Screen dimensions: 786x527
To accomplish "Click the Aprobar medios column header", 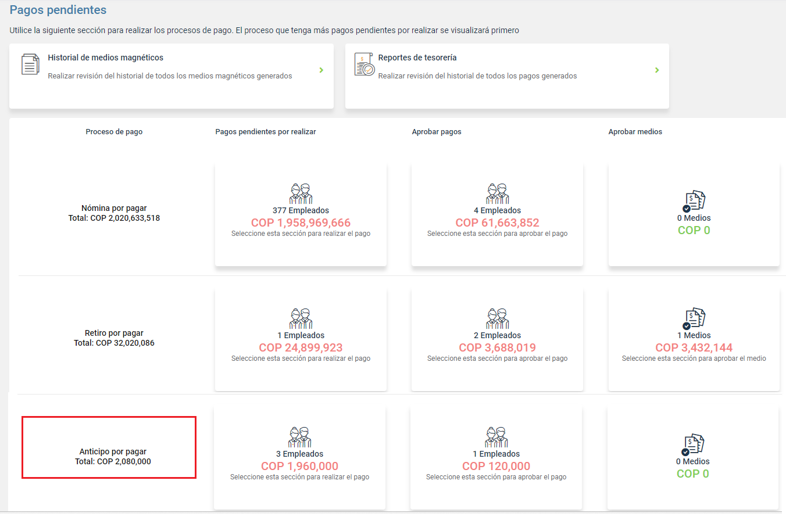I will pyautogui.click(x=635, y=132).
